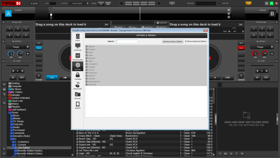The image size is (280, 158).
Task: Expand the skins settings node
Action: click(86, 61)
